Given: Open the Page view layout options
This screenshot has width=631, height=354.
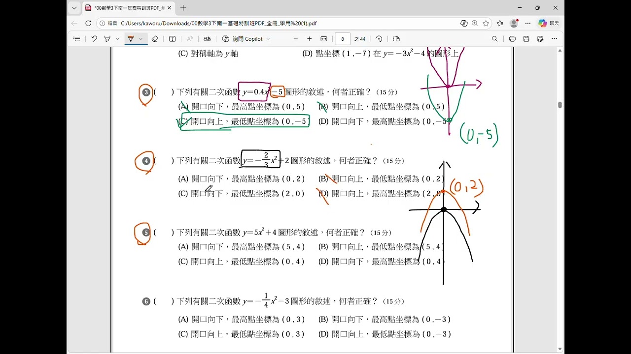Looking at the screenshot, I should pos(396,39).
